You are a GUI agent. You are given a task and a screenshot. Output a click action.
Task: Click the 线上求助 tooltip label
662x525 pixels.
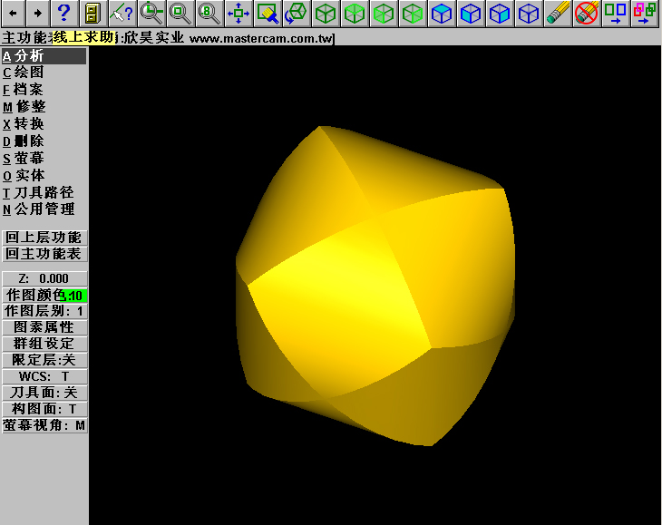point(84,37)
